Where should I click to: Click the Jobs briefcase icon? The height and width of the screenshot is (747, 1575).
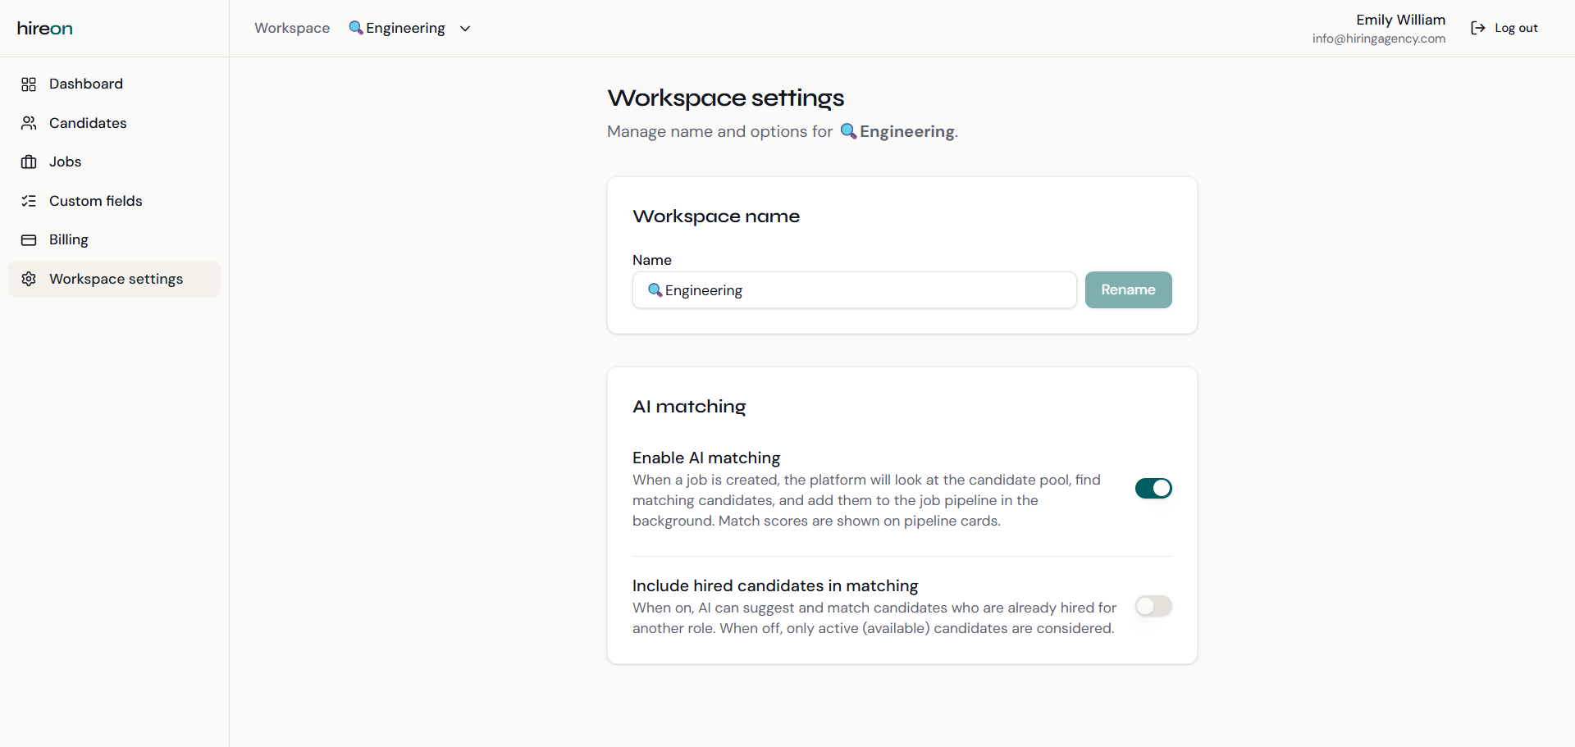point(29,162)
